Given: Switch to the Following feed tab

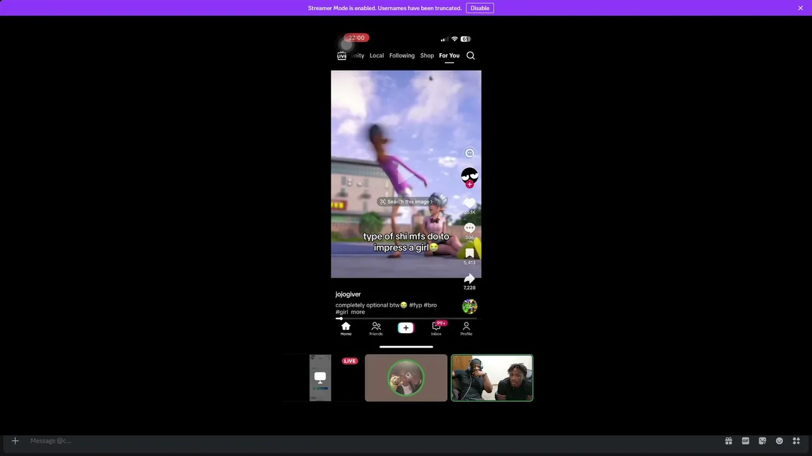Looking at the screenshot, I should coord(402,56).
